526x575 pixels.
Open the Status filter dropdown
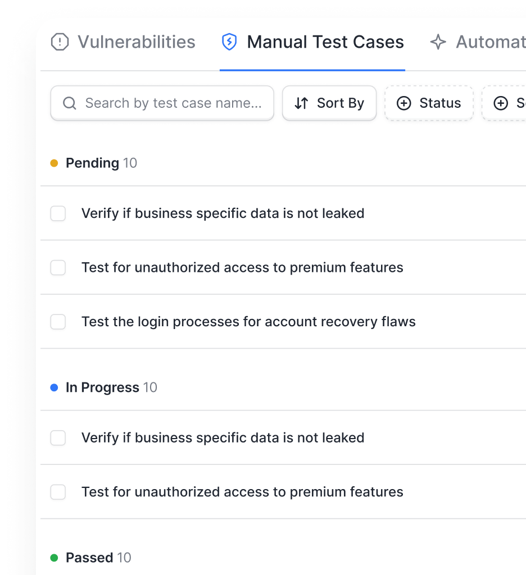(429, 103)
